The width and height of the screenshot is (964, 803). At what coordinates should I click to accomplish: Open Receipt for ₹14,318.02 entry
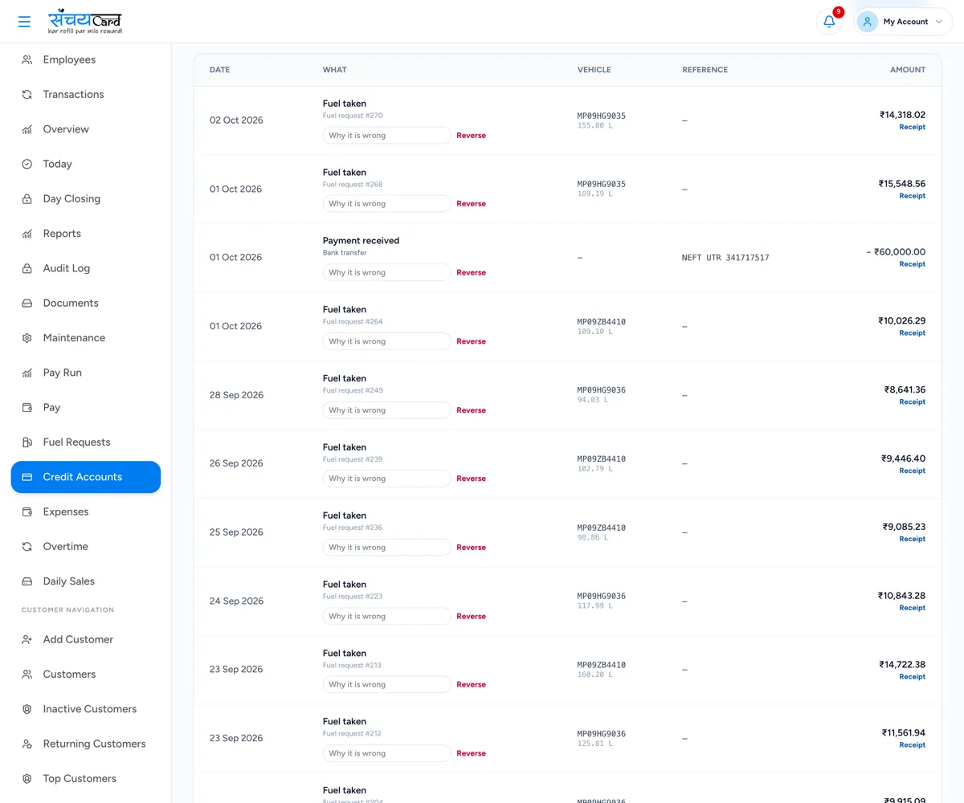[x=912, y=127]
